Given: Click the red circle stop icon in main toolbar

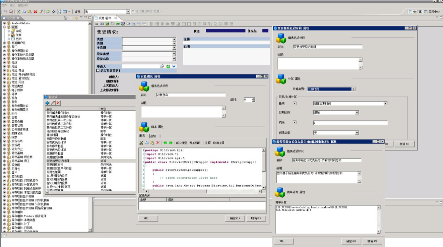Looking at the screenshot, I should [11, 12].
